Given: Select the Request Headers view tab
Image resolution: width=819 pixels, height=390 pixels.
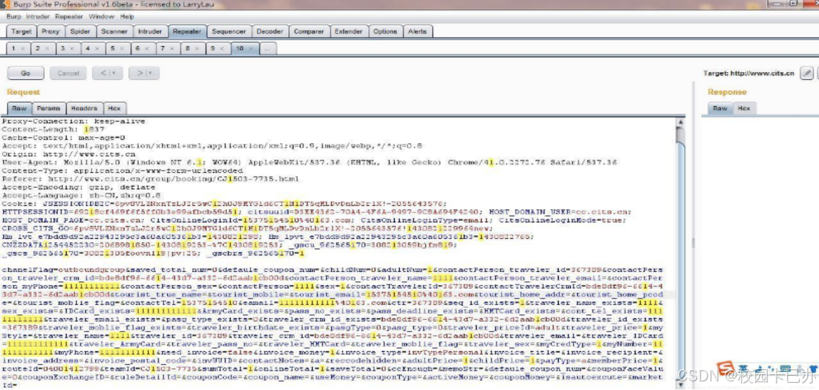Looking at the screenshot, I should (x=84, y=108).
